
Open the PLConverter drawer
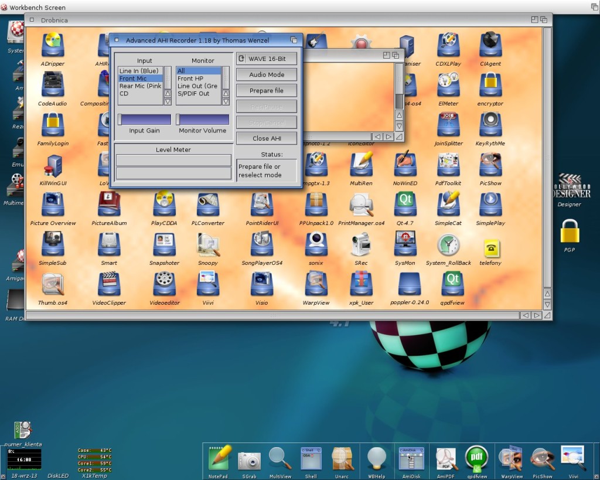[x=208, y=205]
